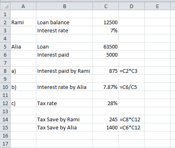Click Tax Save by Alia cell
The image size is (175, 148).
[x=65, y=127]
